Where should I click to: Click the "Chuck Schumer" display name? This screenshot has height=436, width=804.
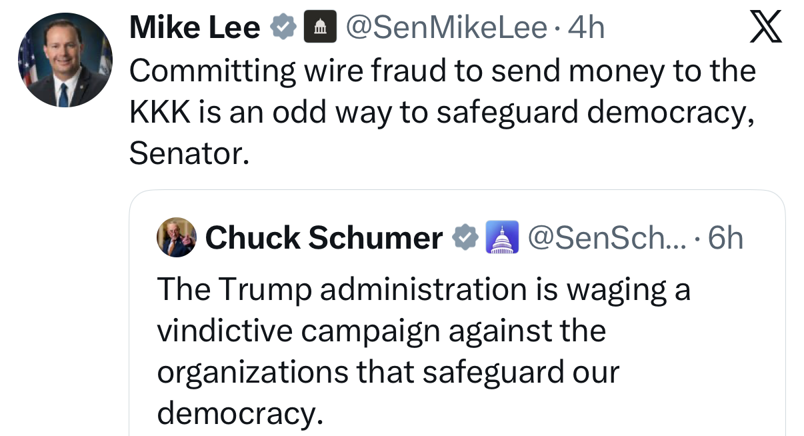(324, 238)
